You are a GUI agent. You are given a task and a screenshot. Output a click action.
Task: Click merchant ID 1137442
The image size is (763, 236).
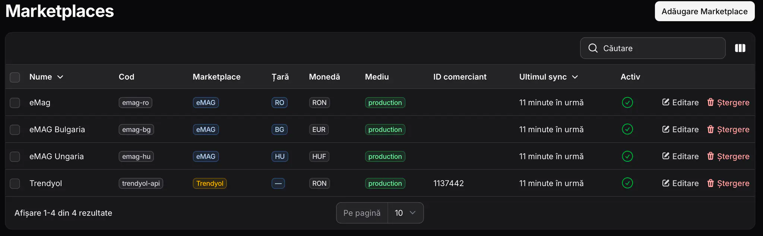tap(449, 183)
